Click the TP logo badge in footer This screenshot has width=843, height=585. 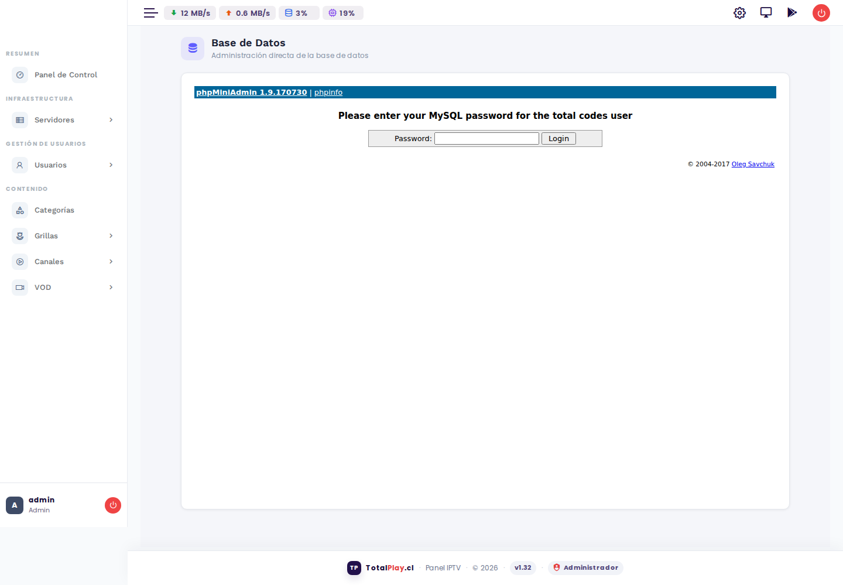pyautogui.click(x=354, y=568)
